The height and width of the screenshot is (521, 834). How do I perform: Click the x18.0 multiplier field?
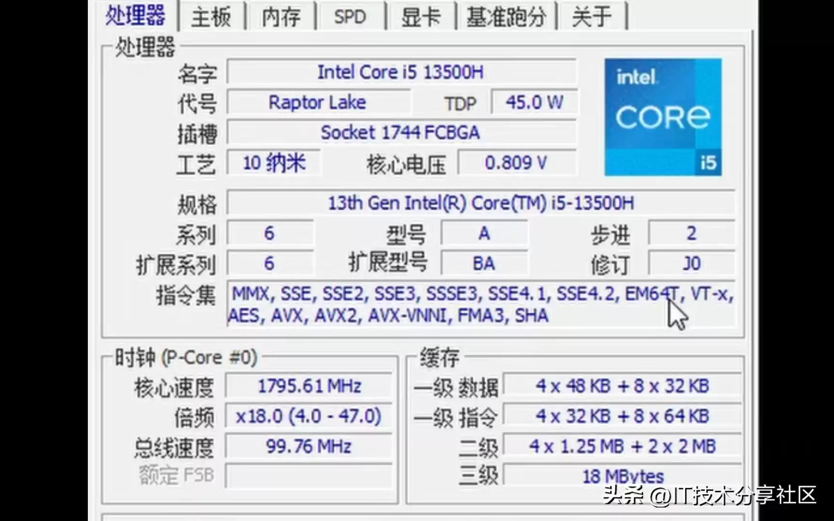pos(309,415)
